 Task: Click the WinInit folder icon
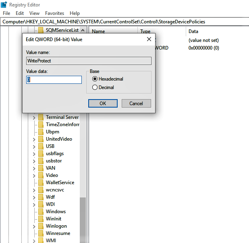coord(41,219)
